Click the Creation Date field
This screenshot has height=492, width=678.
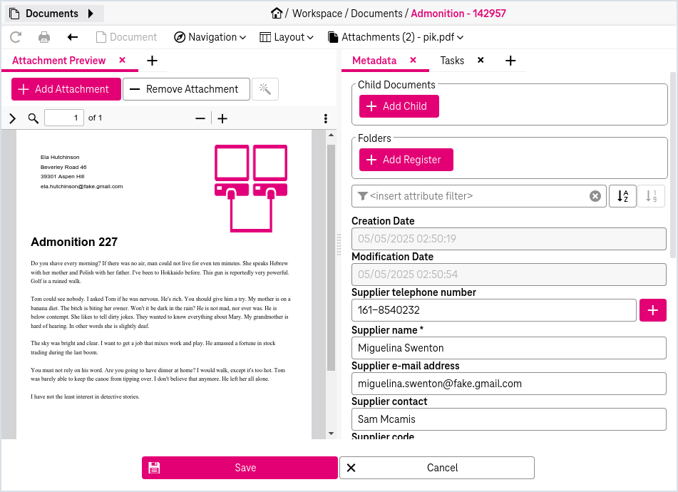[509, 239]
